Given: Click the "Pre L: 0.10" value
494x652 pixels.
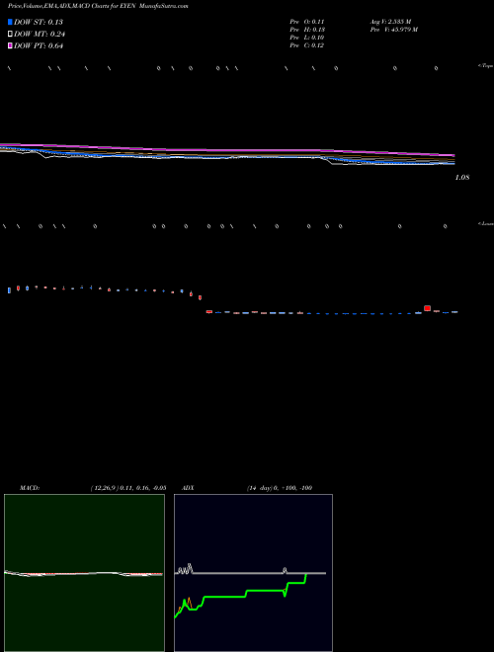Looking at the screenshot, I should click(x=307, y=38).
